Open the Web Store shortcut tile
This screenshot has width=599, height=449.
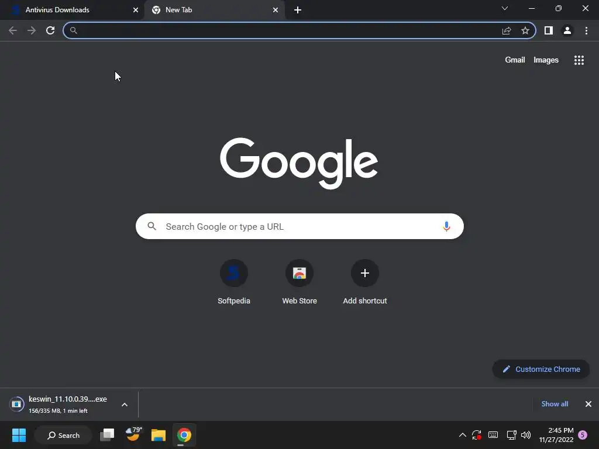pos(299,282)
